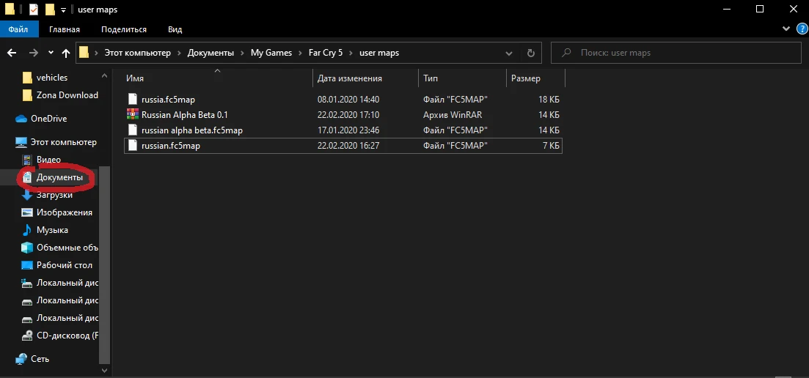Sort files by Дата изменения column header

pyautogui.click(x=350, y=78)
